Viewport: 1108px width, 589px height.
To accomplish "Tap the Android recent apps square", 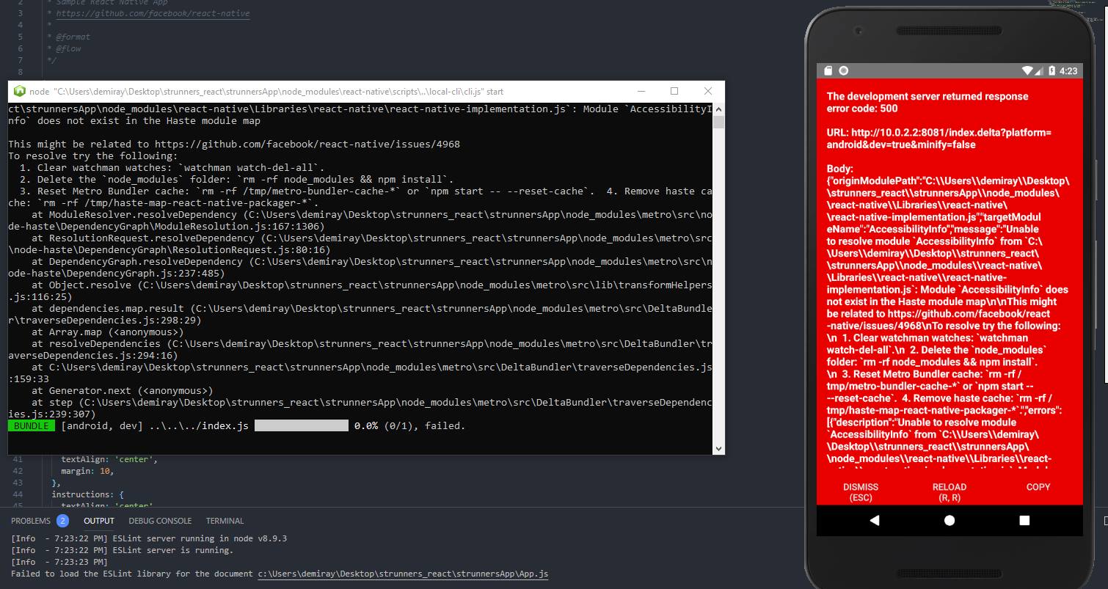I will pos(1024,520).
